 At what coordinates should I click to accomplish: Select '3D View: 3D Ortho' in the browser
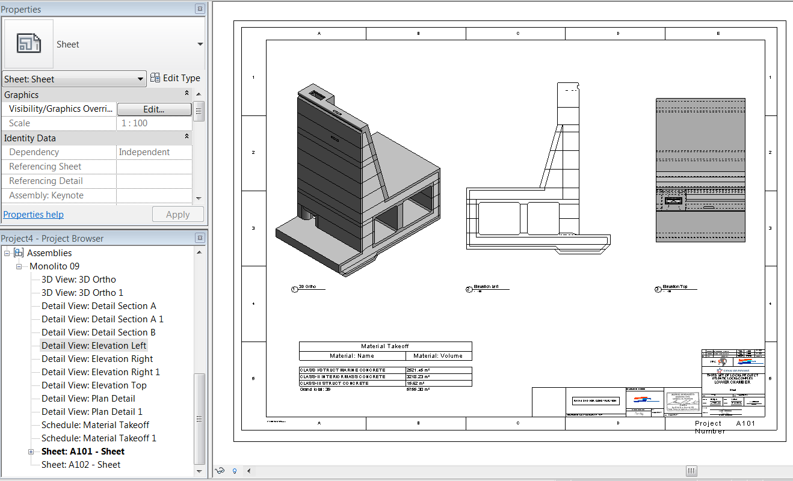[x=79, y=280]
